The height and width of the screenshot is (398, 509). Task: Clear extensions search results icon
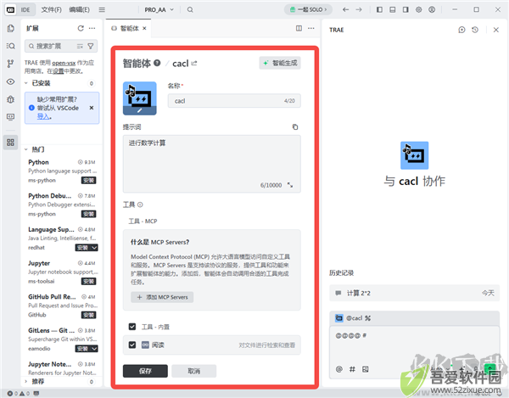(80, 46)
